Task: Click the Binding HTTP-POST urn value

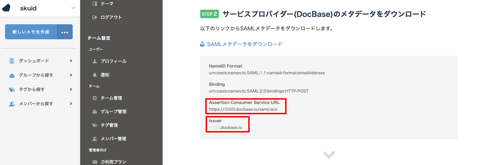Action: point(259,91)
